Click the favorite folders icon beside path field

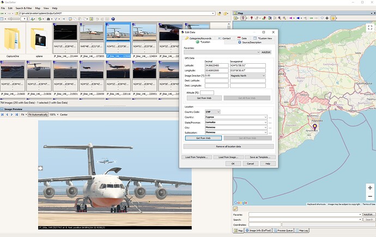click(226, 14)
